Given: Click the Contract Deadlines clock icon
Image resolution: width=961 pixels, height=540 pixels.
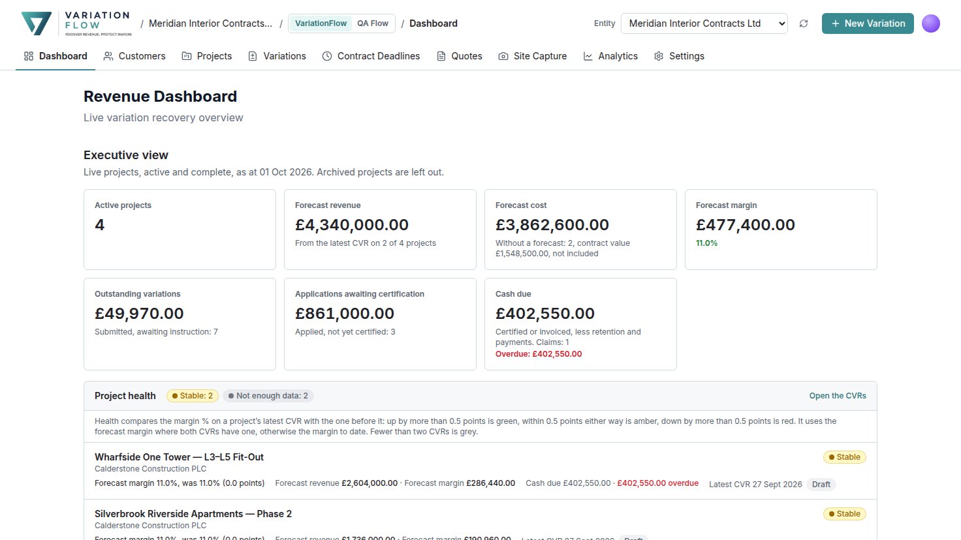Looking at the screenshot, I should pos(327,56).
